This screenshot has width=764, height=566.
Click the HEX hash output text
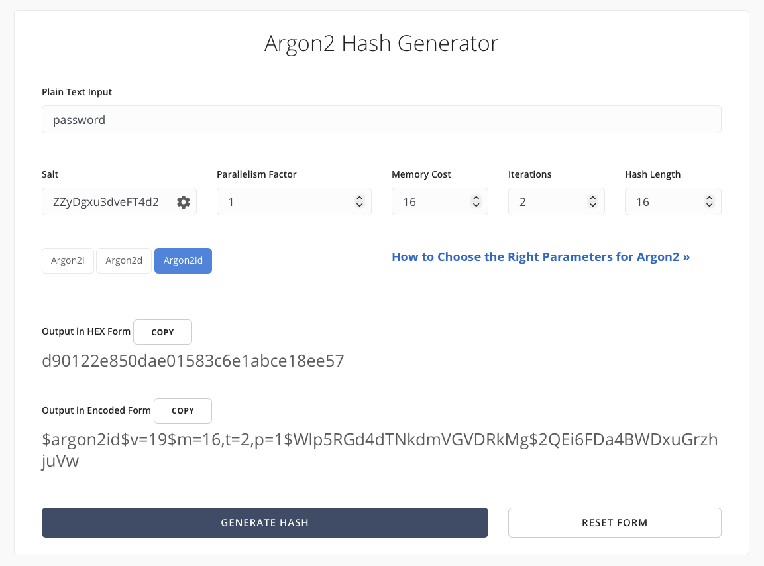pos(193,361)
